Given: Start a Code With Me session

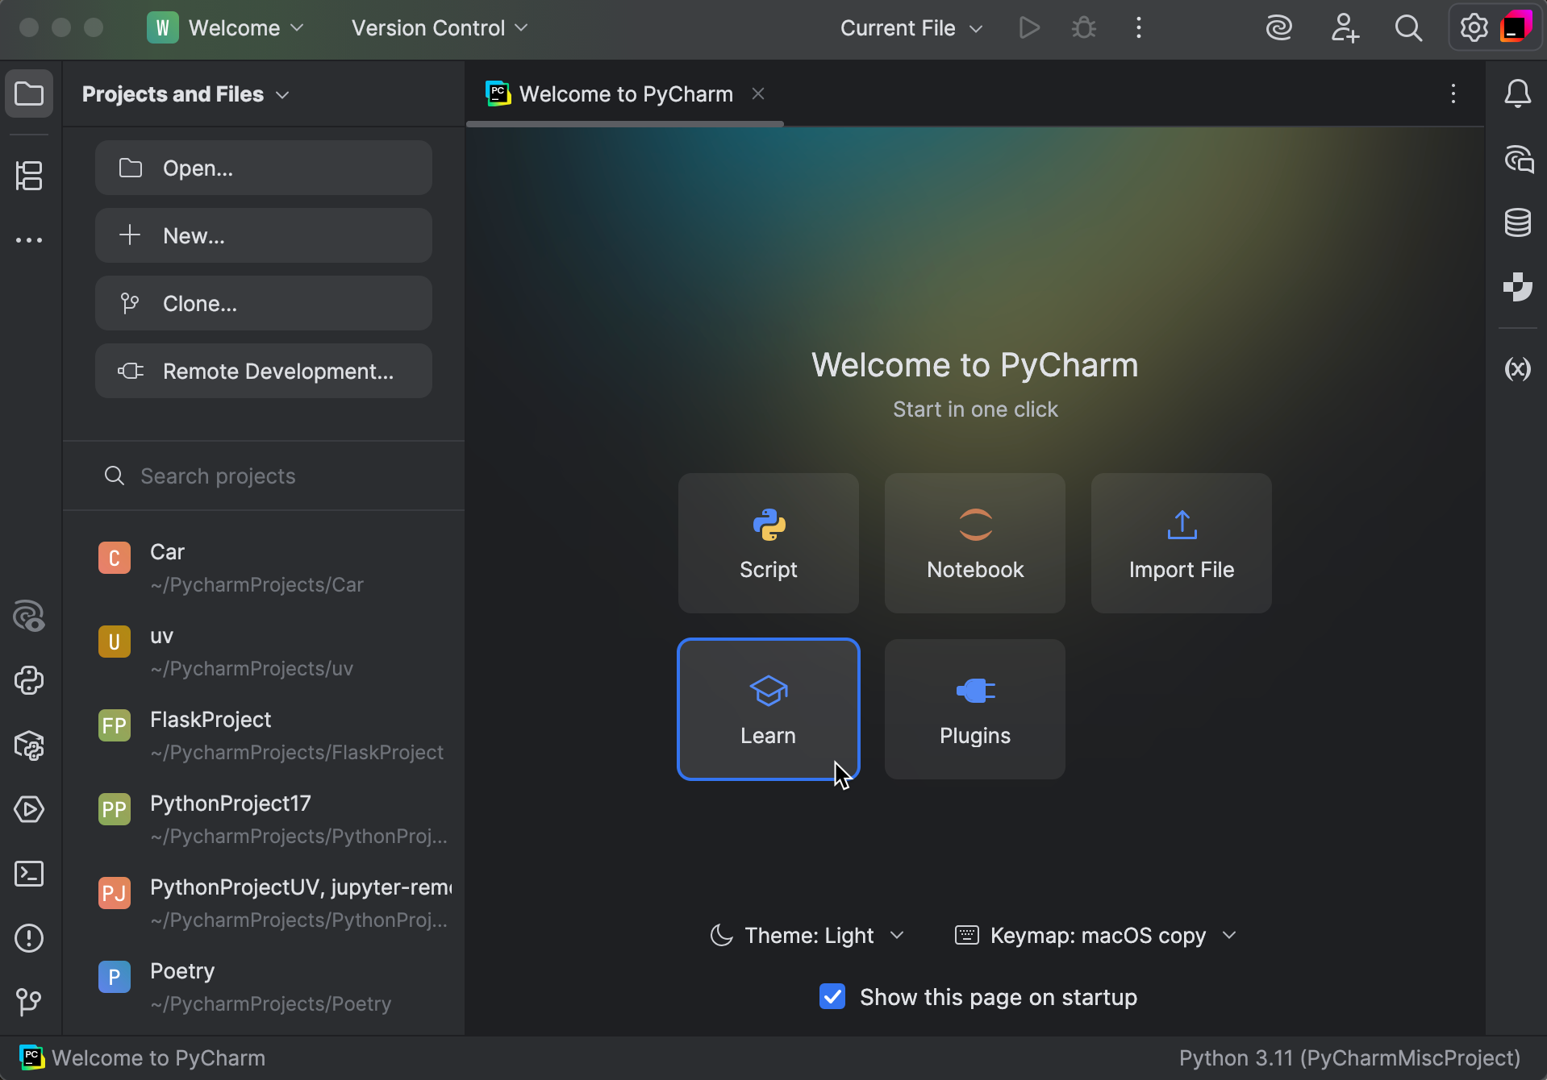Looking at the screenshot, I should [x=1345, y=28].
